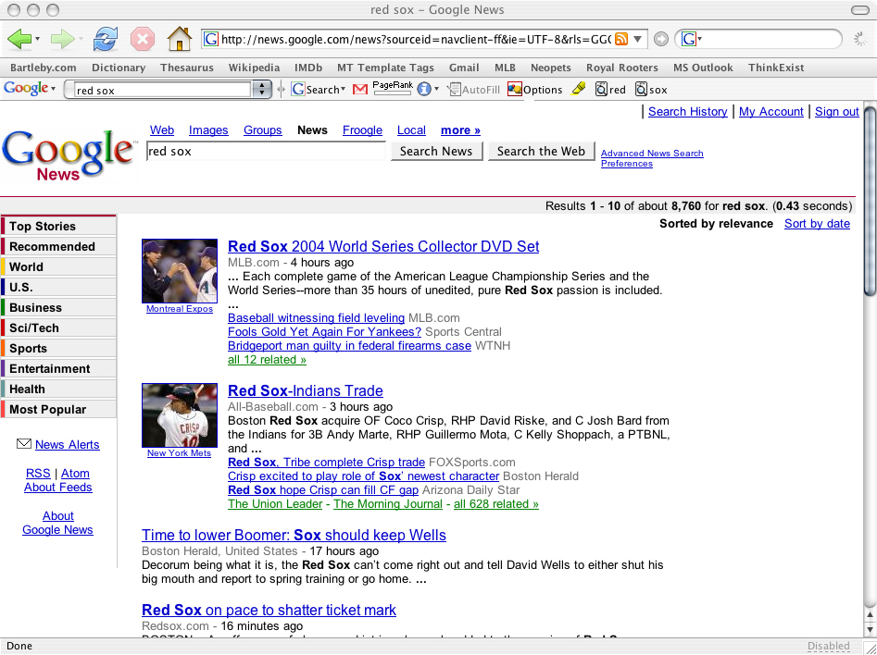The image size is (877, 655).
Task: Click the forward navigation arrow
Action: coord(62,39)
